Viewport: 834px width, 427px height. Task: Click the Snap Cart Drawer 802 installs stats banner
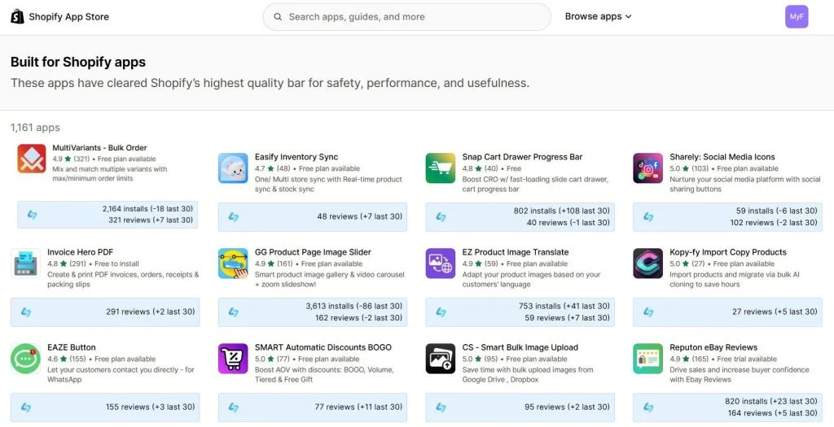click(x=520, y=216)
